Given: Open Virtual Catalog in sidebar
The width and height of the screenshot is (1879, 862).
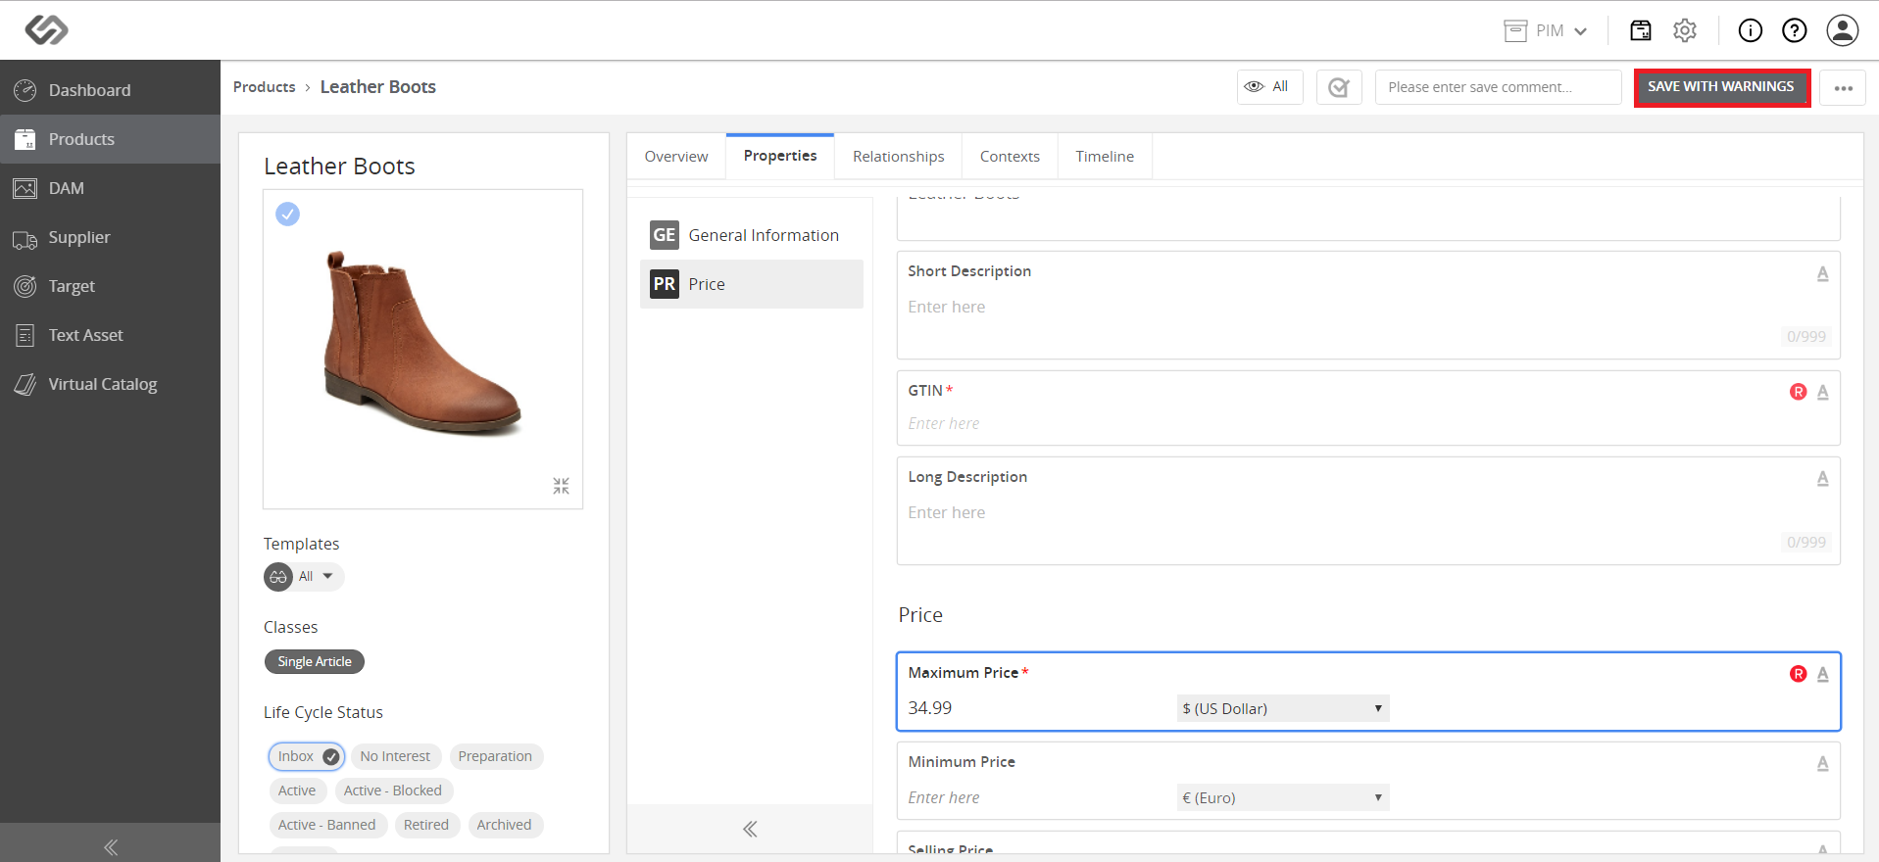Looking at the screenshot, I should (110, 384).
